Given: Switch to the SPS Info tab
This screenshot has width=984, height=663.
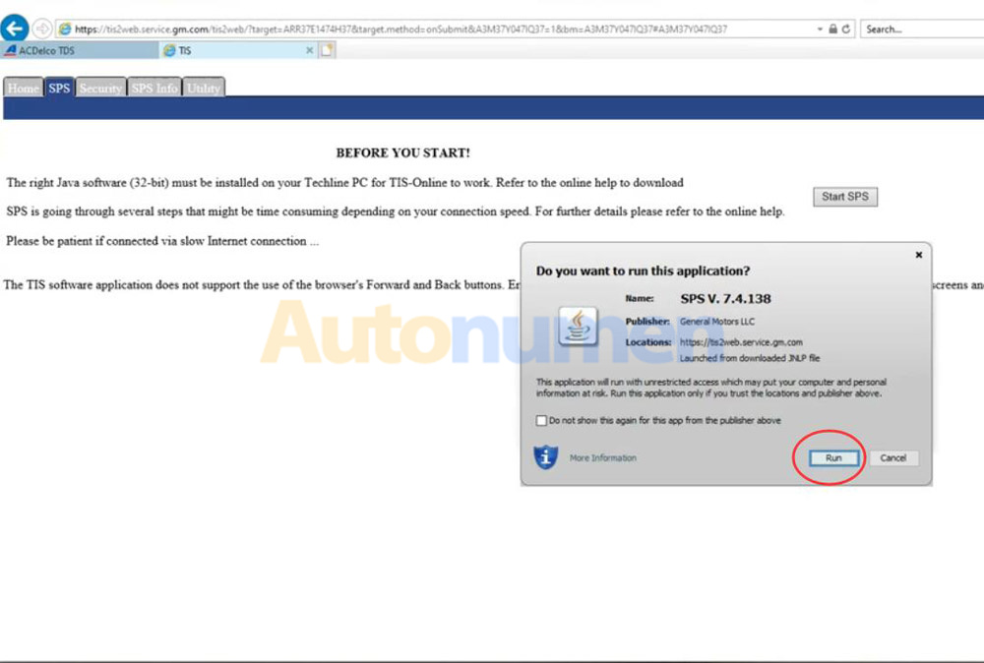Looking at the screenshot, I should (x=154, y=88).
